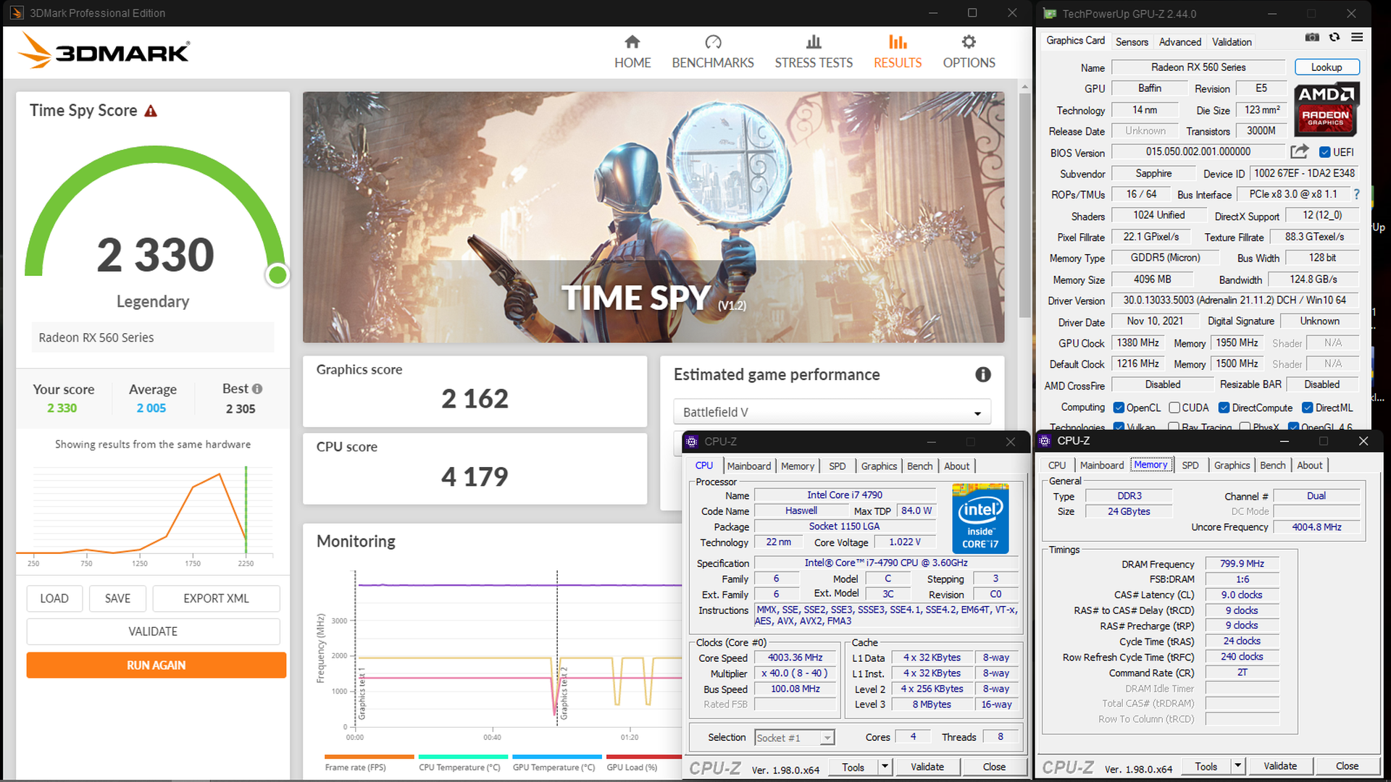Click BIOS export share icon in GPU-Z

coord(1300,151)
